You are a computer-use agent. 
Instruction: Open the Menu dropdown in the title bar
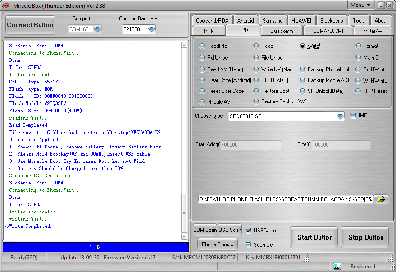[x=360, y=5]
